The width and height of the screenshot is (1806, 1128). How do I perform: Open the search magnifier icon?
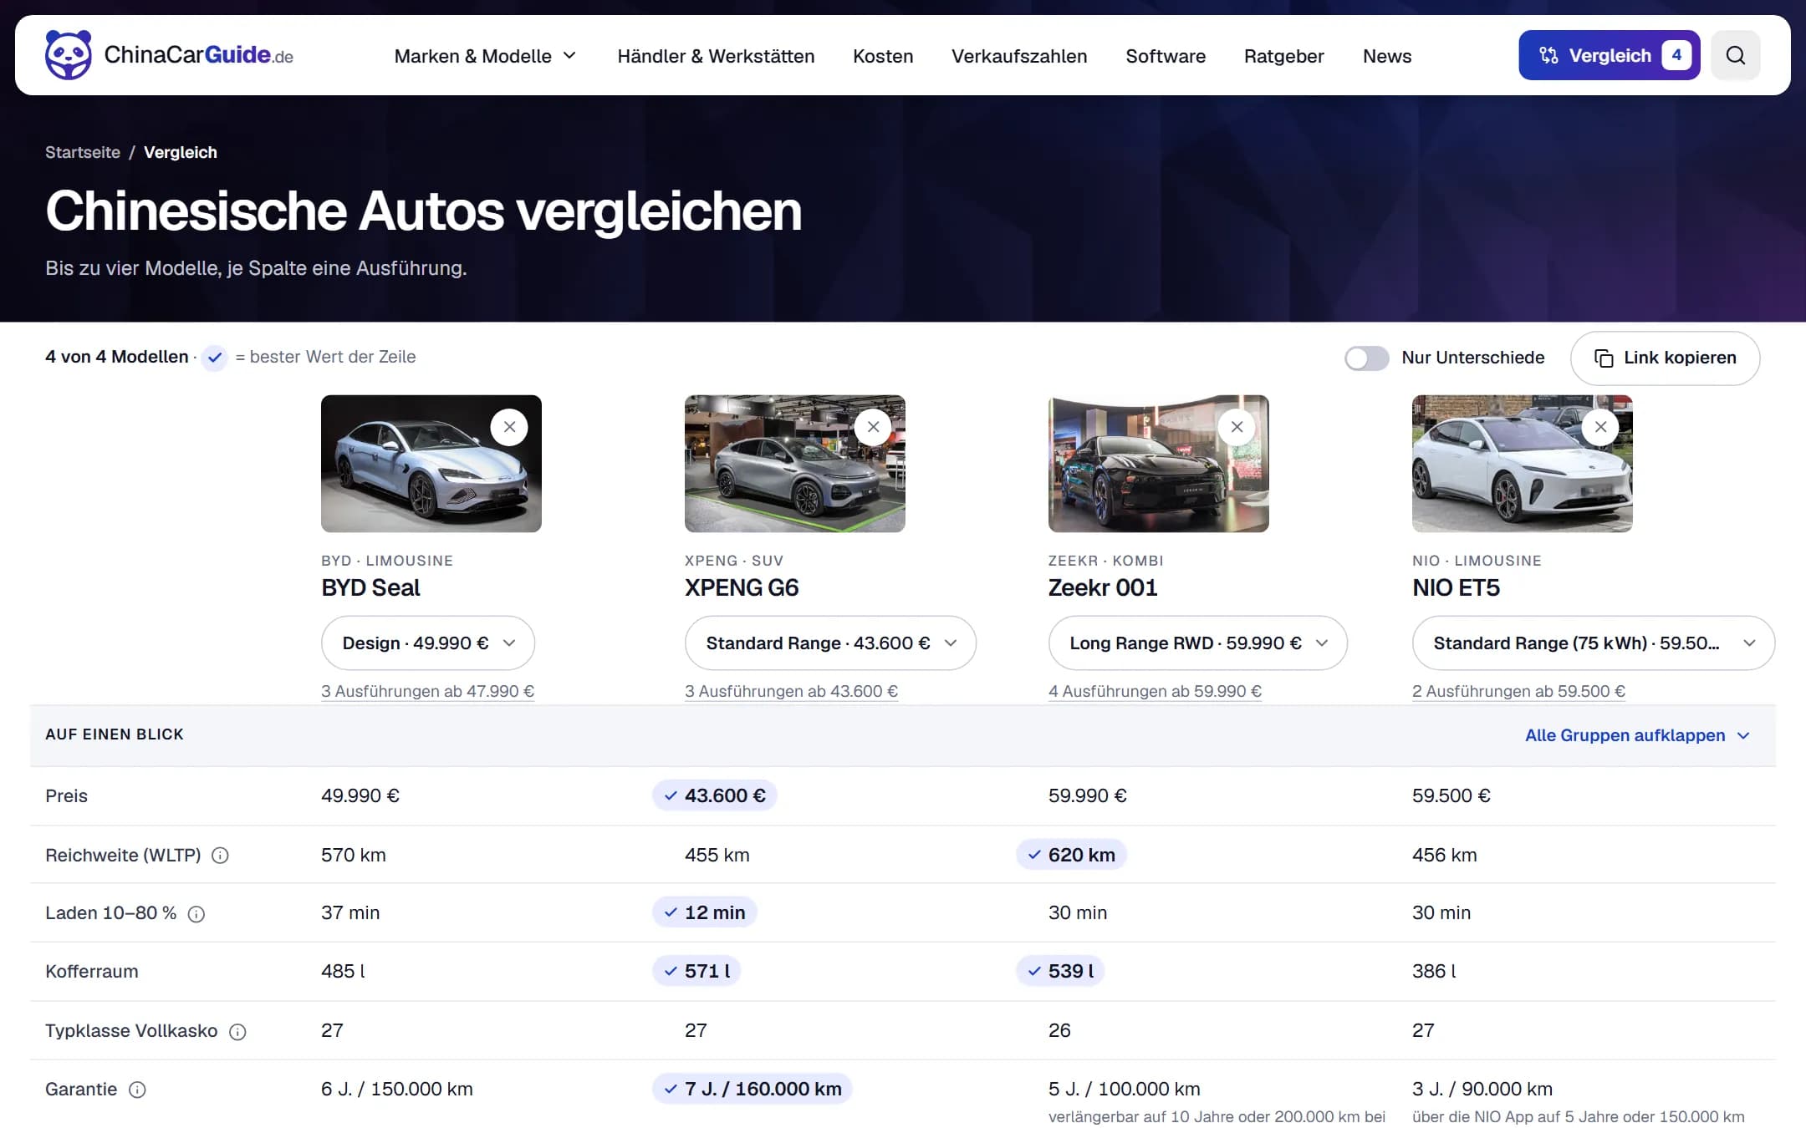(1735, 55)
